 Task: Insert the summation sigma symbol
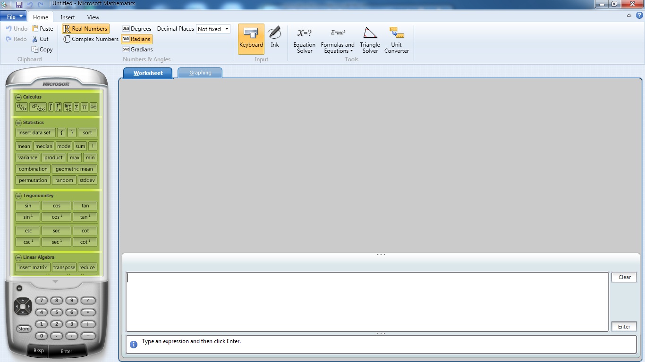(x=76, y=107)
